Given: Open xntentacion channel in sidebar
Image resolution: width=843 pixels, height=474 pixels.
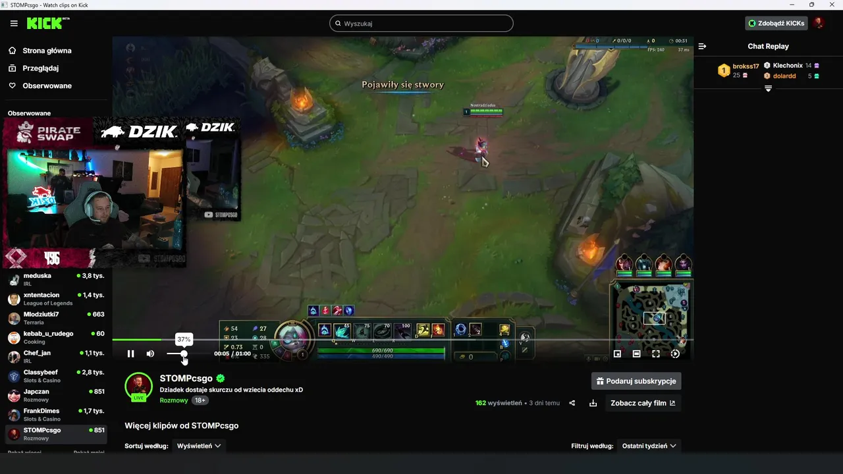Looking at the screenshot, I should (56, 299).
